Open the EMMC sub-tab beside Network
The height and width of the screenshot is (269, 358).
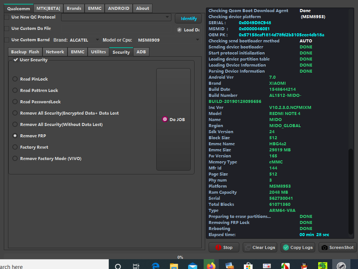tap(78, 52)
